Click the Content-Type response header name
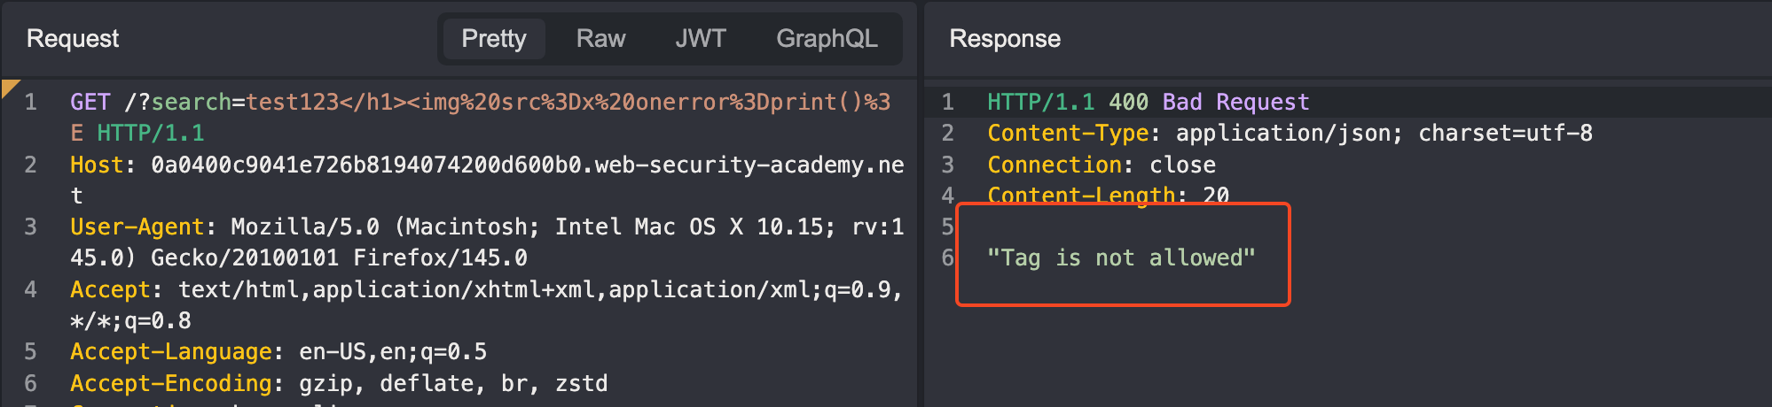Screen dimensions: 1772x407 [x=1068, y=134]
